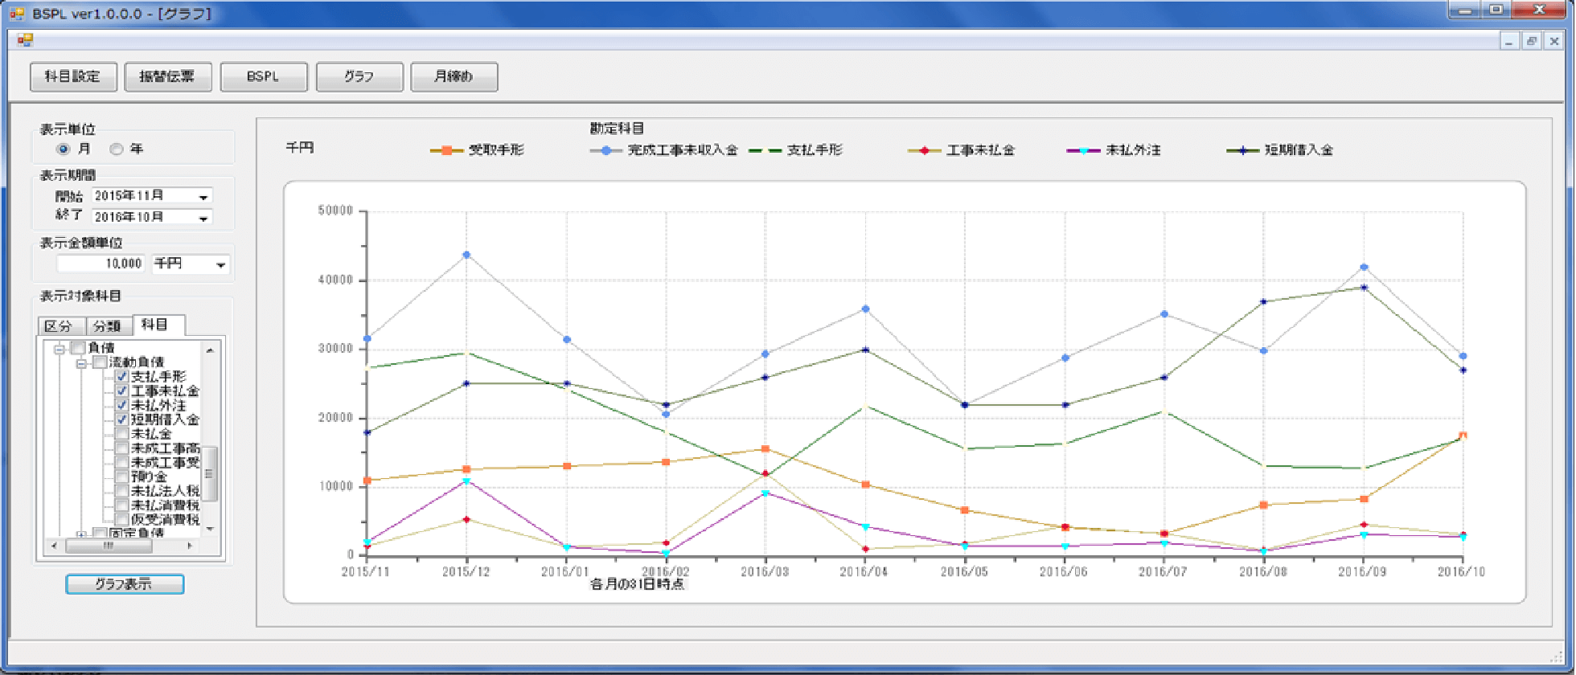Select the 月 display unit radio button
Screen dimensions: 1576x675
63,149
